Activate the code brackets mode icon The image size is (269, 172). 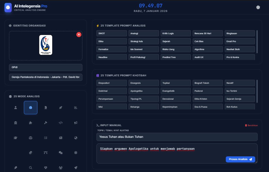61,123
